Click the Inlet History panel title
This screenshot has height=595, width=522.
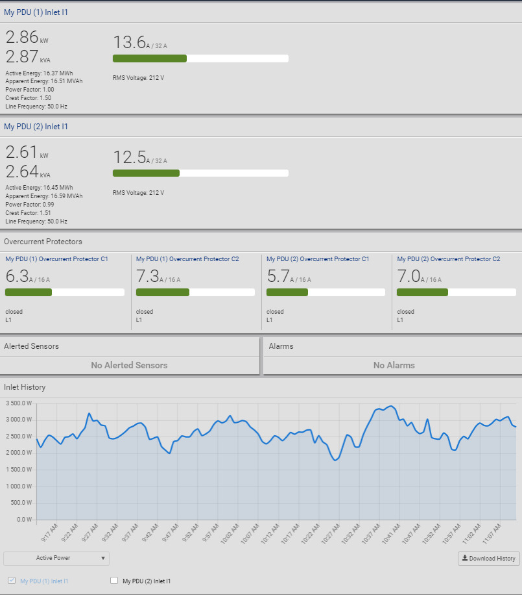click(25, 387)
